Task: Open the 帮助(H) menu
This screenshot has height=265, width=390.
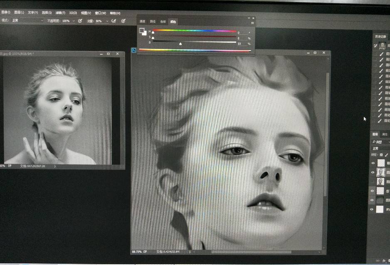Action: point(115,13)
